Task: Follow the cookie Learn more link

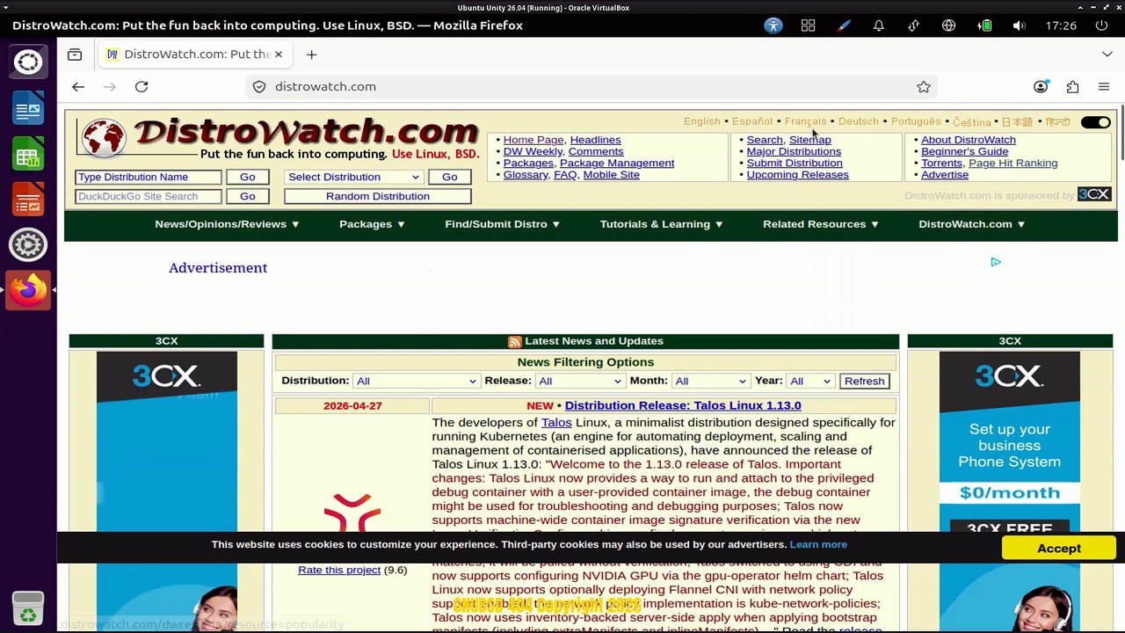Action: (x=818, y=544)
